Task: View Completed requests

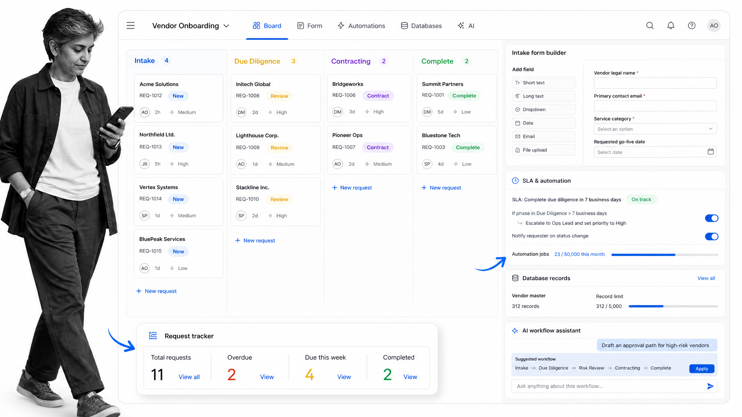Action: point(410,377)
